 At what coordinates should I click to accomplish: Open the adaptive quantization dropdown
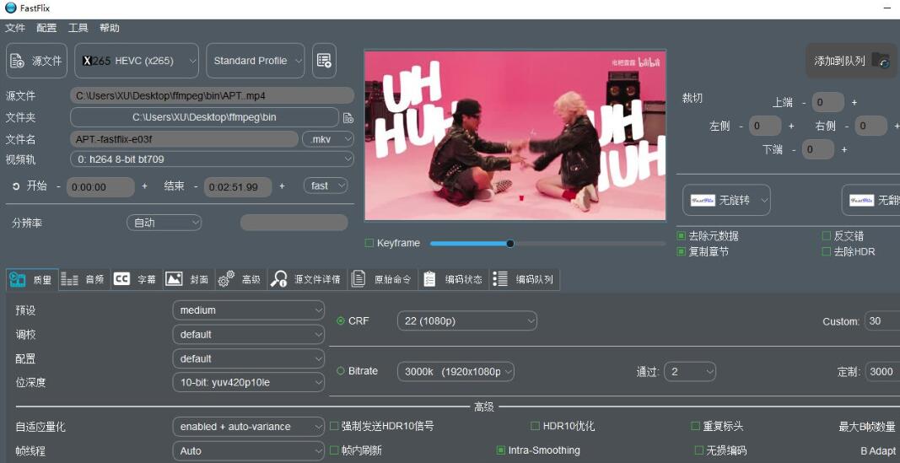click(x=249, y=427)
